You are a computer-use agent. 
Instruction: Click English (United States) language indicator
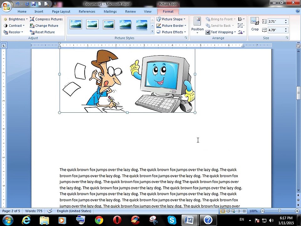(74, 211)
